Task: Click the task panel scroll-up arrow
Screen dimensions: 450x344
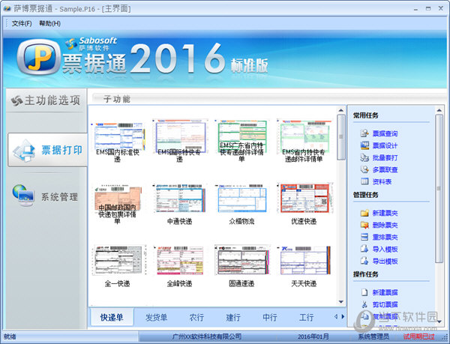Action: click(439, 110)
